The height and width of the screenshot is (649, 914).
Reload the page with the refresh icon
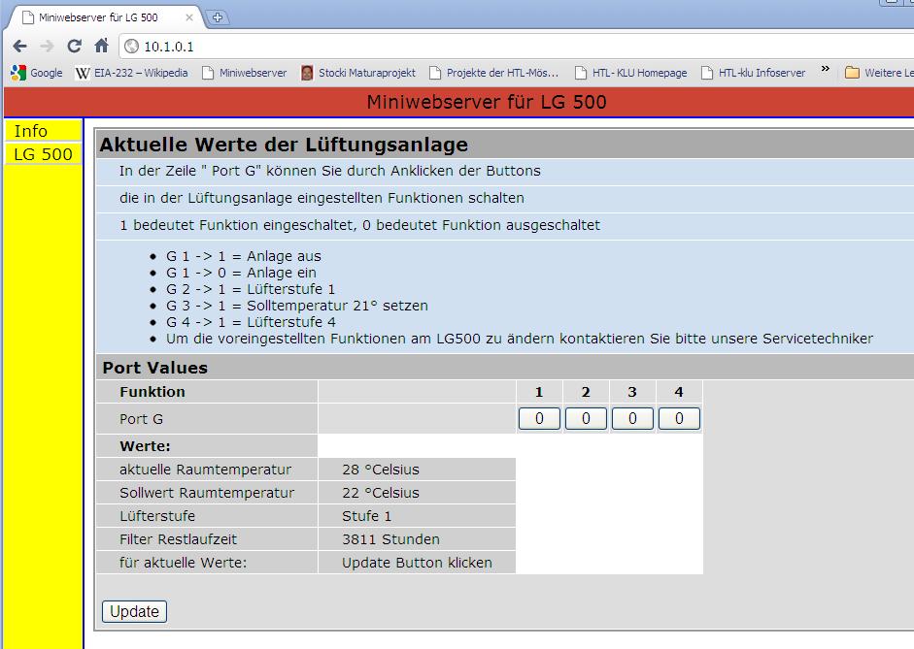coord(74,46)
